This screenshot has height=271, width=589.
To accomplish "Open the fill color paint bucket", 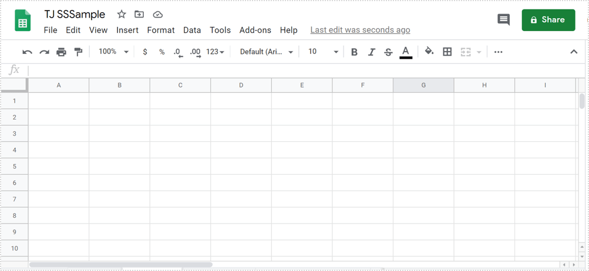I will pos(429,52).
